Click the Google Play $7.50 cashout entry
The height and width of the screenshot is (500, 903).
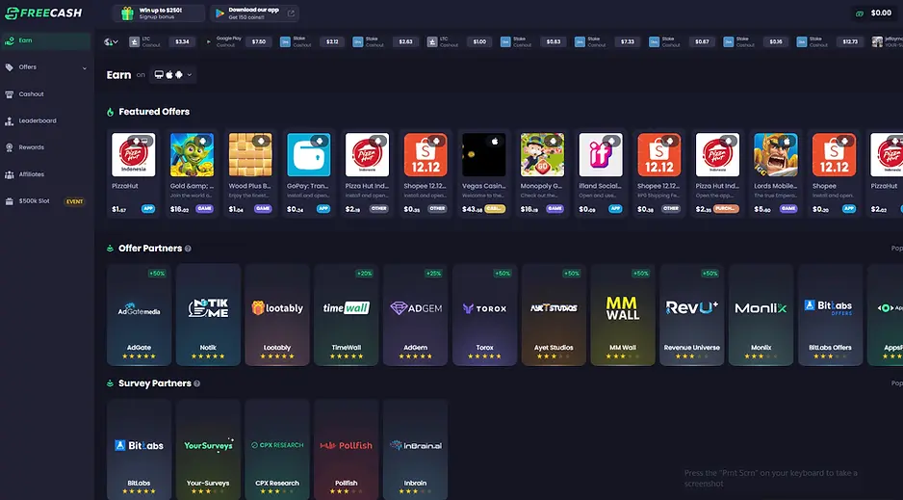[238, 42]
